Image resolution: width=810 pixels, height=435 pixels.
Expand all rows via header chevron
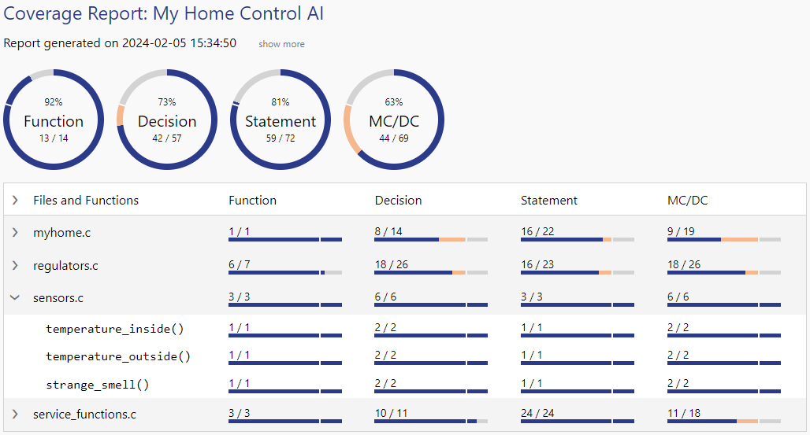click(15, 201)
